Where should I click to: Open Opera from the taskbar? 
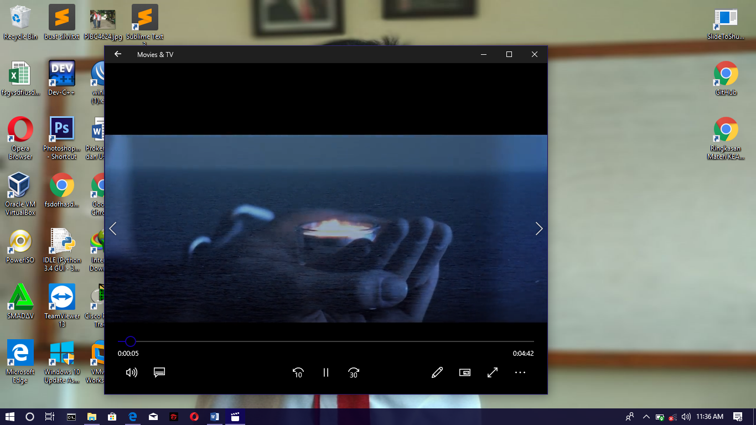click(x=194, y=417)
